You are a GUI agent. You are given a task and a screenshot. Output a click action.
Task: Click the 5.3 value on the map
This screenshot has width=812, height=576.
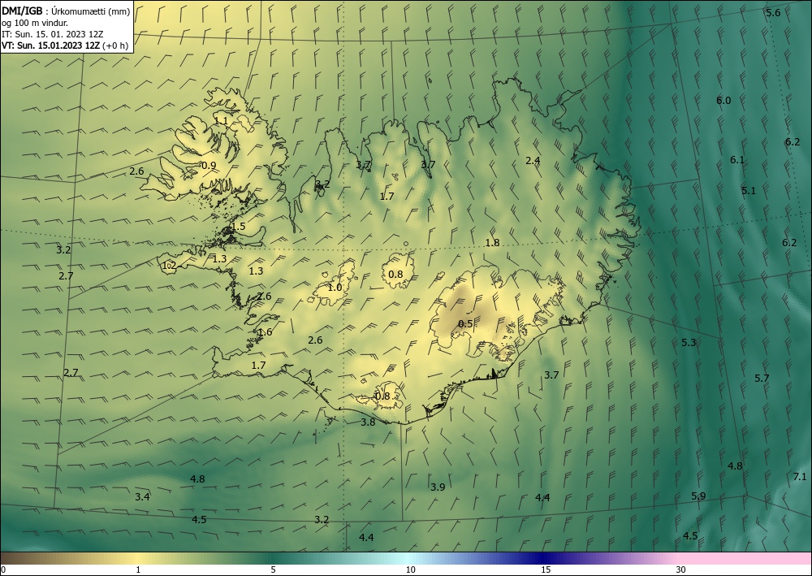point(689,342)
